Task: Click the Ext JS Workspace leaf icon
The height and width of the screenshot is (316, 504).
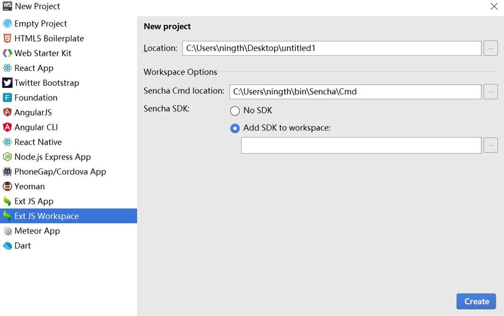Action: [x=8, y=216]
